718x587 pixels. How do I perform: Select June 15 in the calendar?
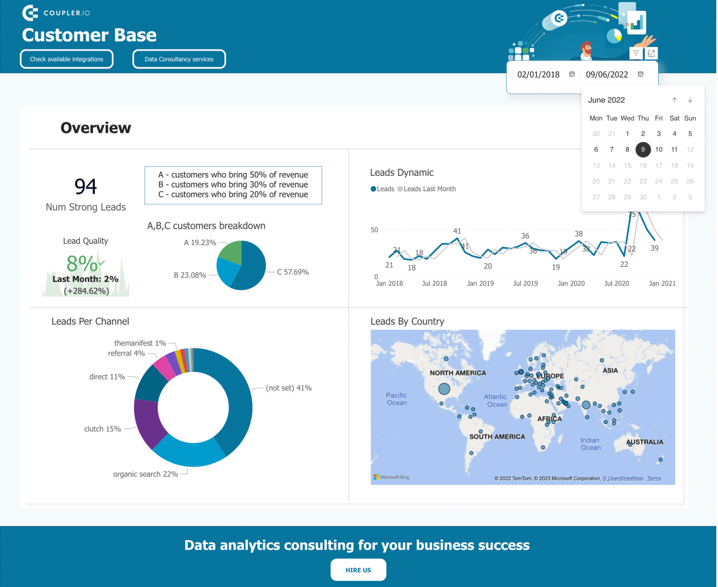[627, 165]
